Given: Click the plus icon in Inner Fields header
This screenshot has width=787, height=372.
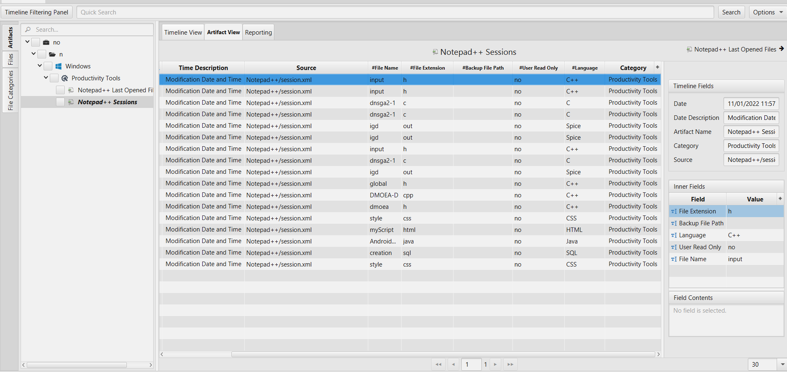Looking at the screenshot, I should coord(780,199).
